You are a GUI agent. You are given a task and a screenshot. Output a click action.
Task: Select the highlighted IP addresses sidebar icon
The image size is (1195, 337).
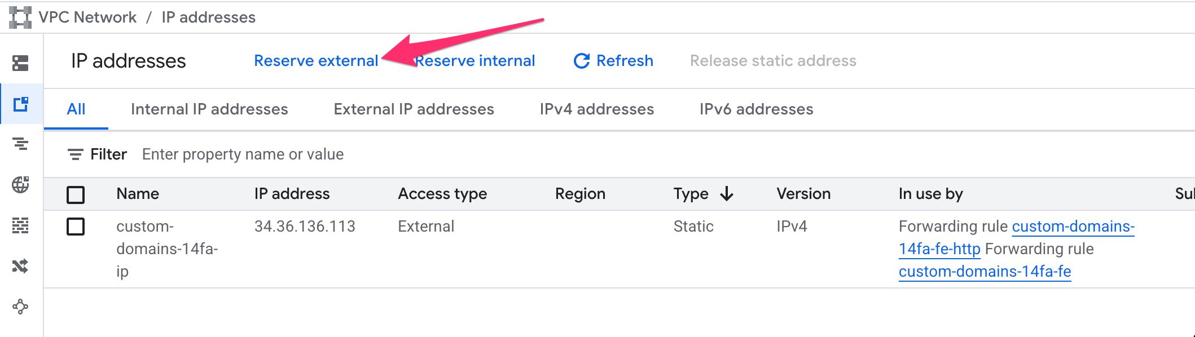coord(21,104)
